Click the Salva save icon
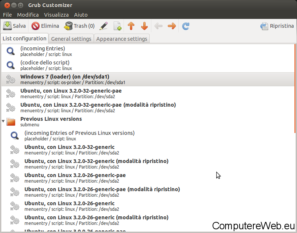Screen dimensions: 297x233 coord(7,26)
